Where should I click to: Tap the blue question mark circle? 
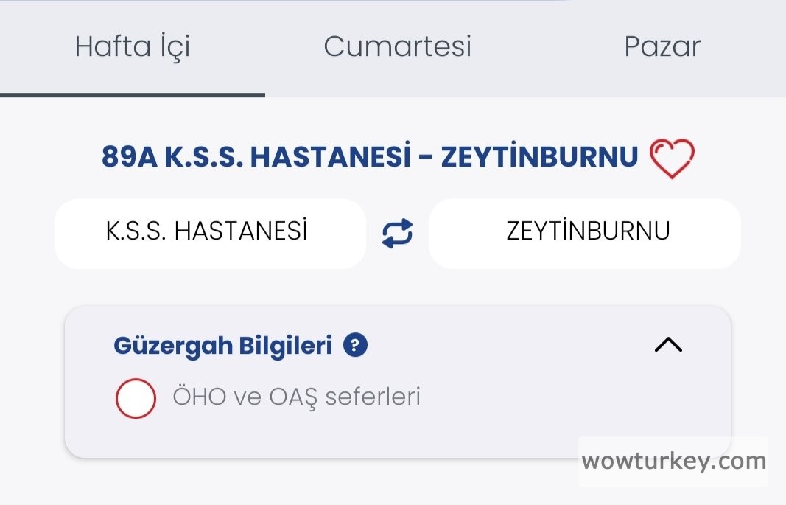(356, 345)
